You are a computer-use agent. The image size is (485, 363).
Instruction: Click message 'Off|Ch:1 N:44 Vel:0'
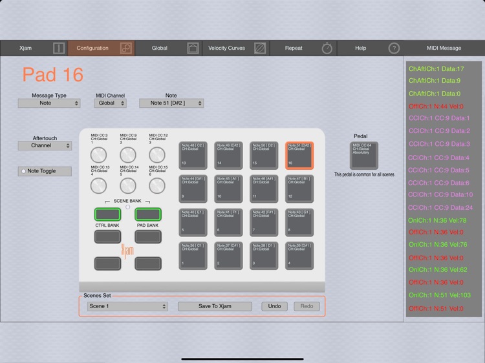[x=436, y=107]
